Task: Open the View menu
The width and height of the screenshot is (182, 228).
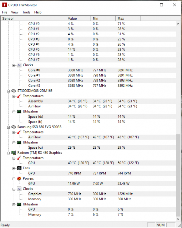Action: 15,12
